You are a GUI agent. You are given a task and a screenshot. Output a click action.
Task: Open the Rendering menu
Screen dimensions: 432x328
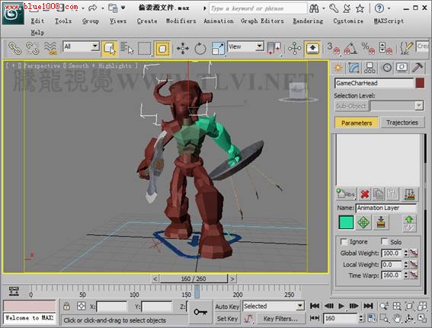[x=308, y=21]
